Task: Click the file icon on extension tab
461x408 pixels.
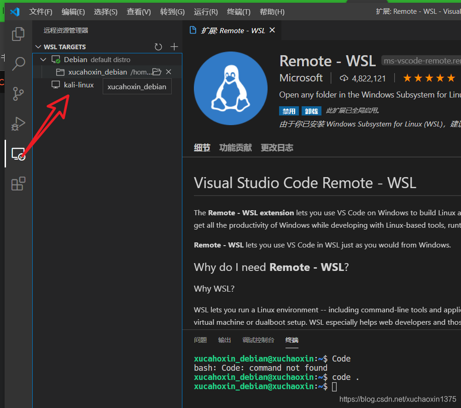Action: tap(193, 30)
